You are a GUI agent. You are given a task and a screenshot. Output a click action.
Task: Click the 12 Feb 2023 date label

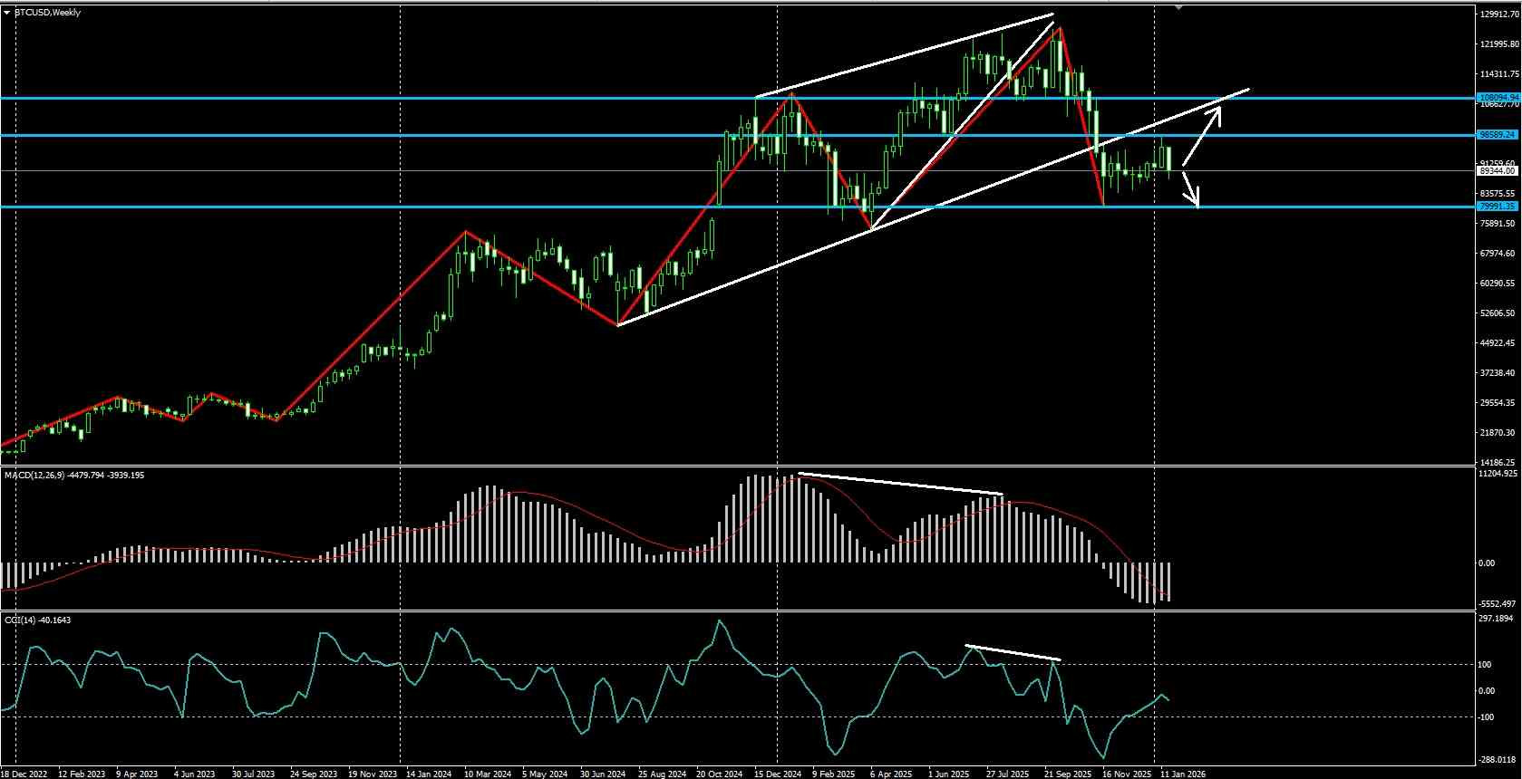(x=82, y=774)
